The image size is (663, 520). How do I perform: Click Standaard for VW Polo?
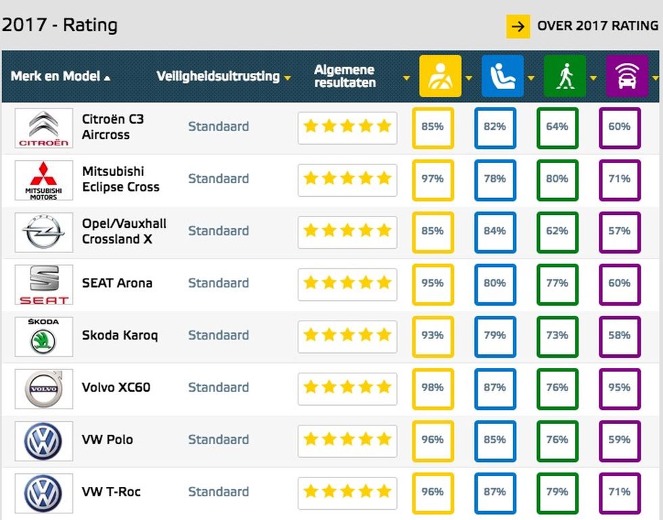(x=218, y=440)
